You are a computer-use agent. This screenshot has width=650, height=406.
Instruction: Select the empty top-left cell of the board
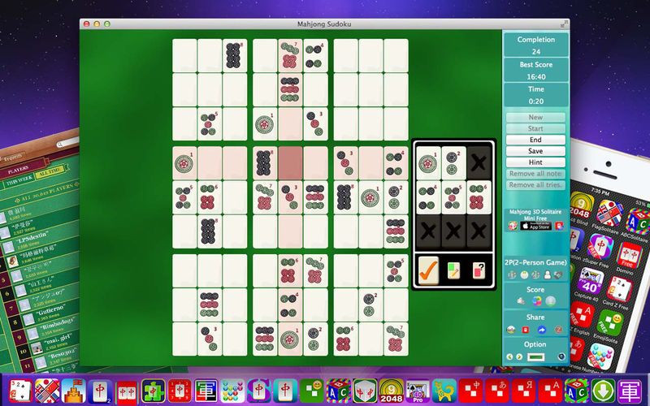coord(184,55)
